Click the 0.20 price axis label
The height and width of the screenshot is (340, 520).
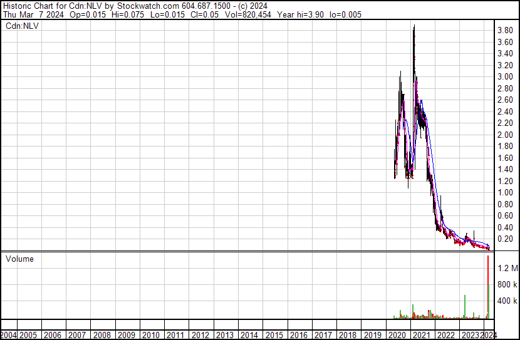coord(505,239)
